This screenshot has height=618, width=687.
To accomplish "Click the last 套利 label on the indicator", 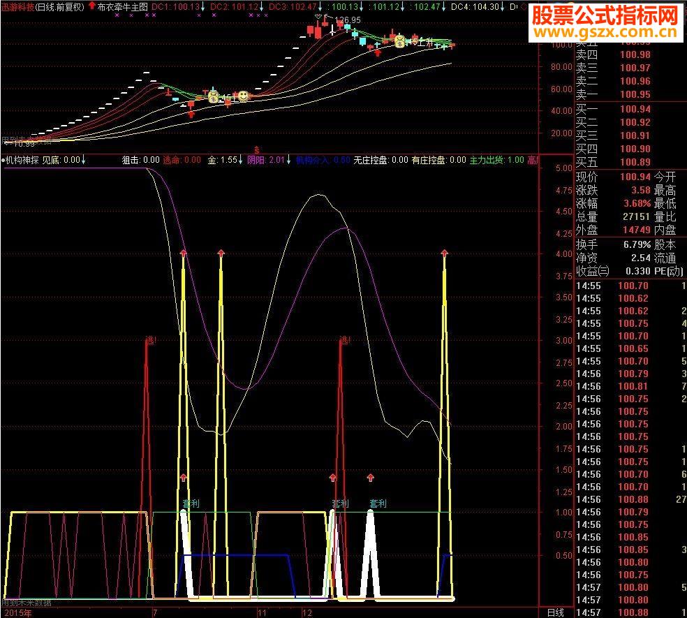I will (x=378, y=503).
